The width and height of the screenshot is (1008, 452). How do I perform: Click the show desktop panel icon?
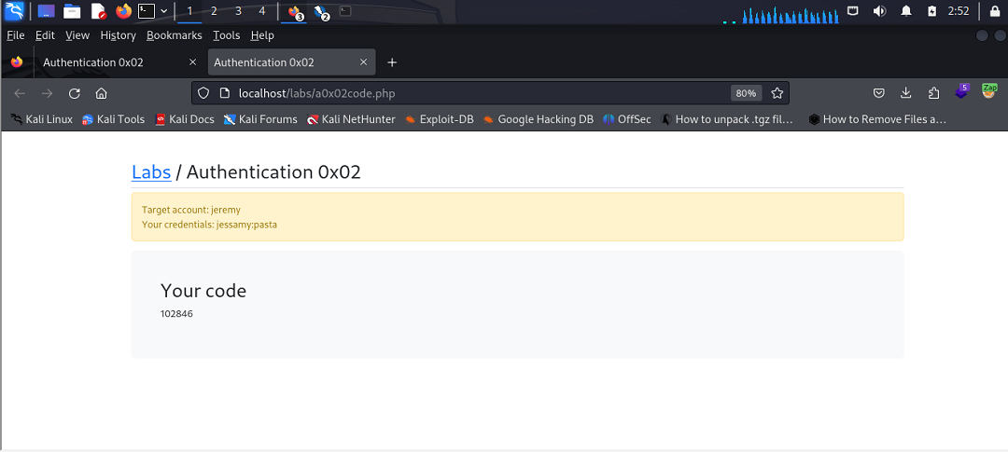pos(47,11)
